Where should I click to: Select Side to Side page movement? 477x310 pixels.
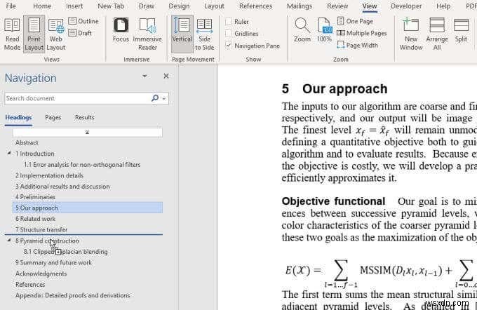pyautogui.click(x=204, y=34)
